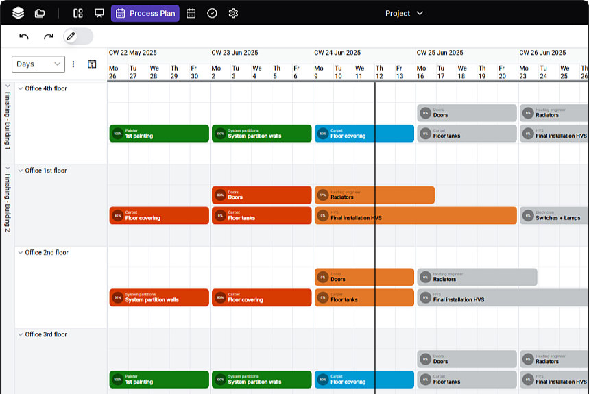Collapse the Office 2nd floor row
The height and width of the screenshot is (394, 589).
tap(20, 253)
